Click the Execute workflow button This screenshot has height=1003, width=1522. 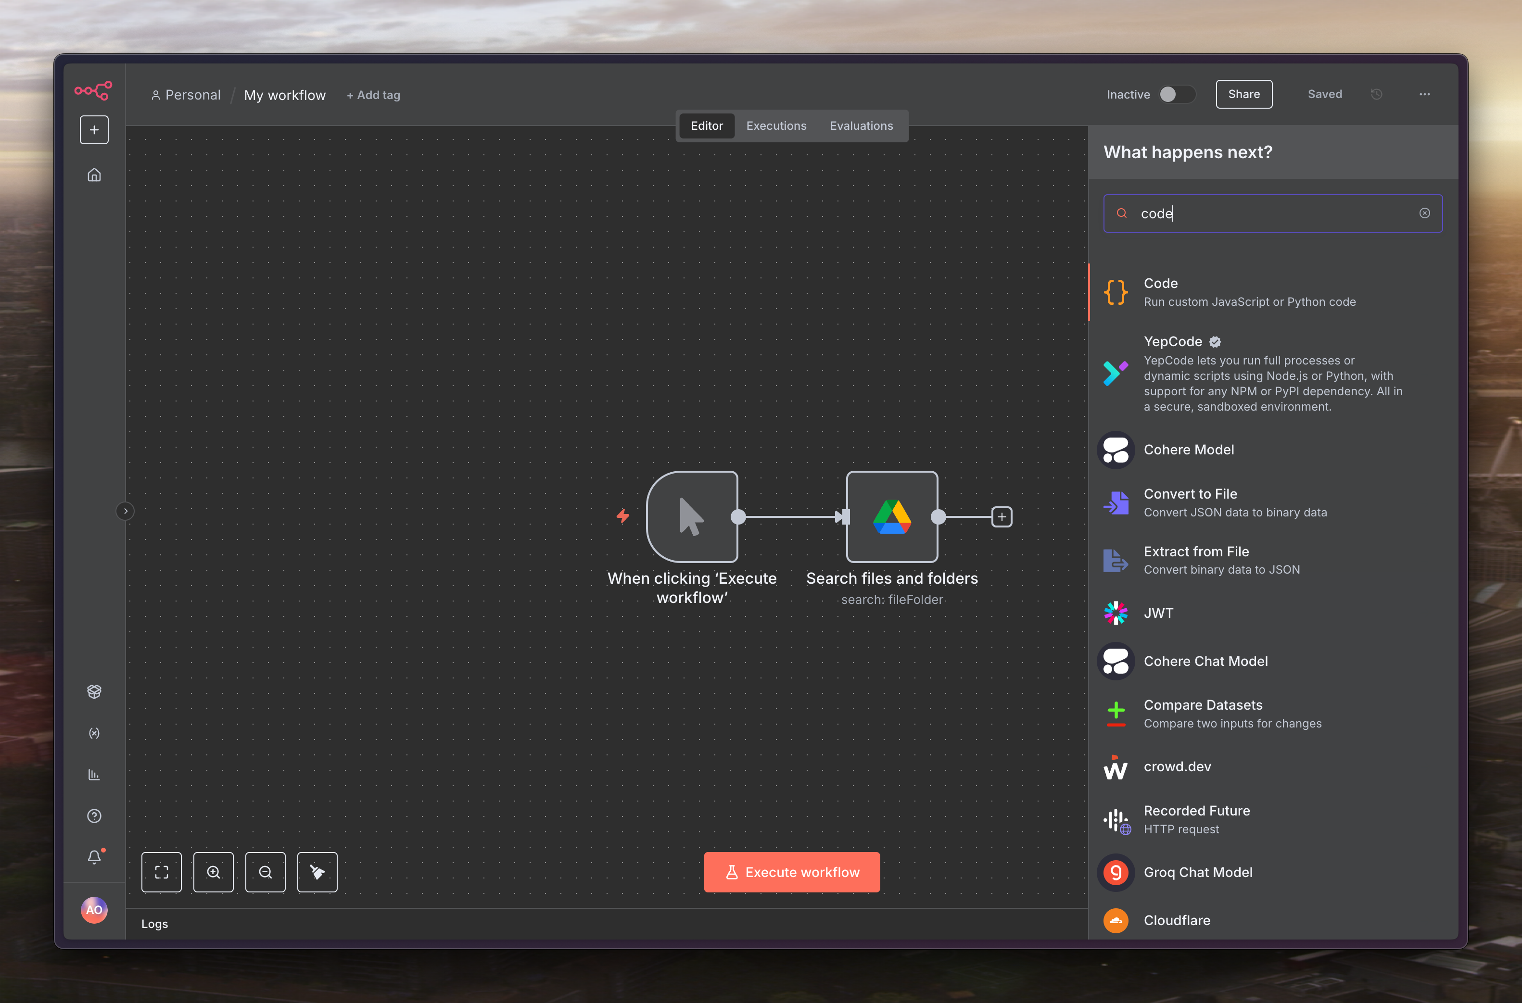click(791, 872)
